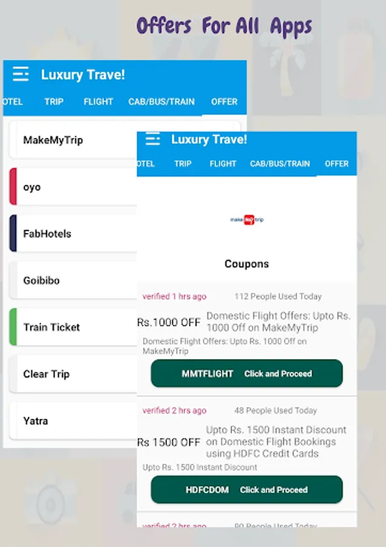Switch to the TRIP tab in the back screen
386x547 pixels.
coord(53,101)
